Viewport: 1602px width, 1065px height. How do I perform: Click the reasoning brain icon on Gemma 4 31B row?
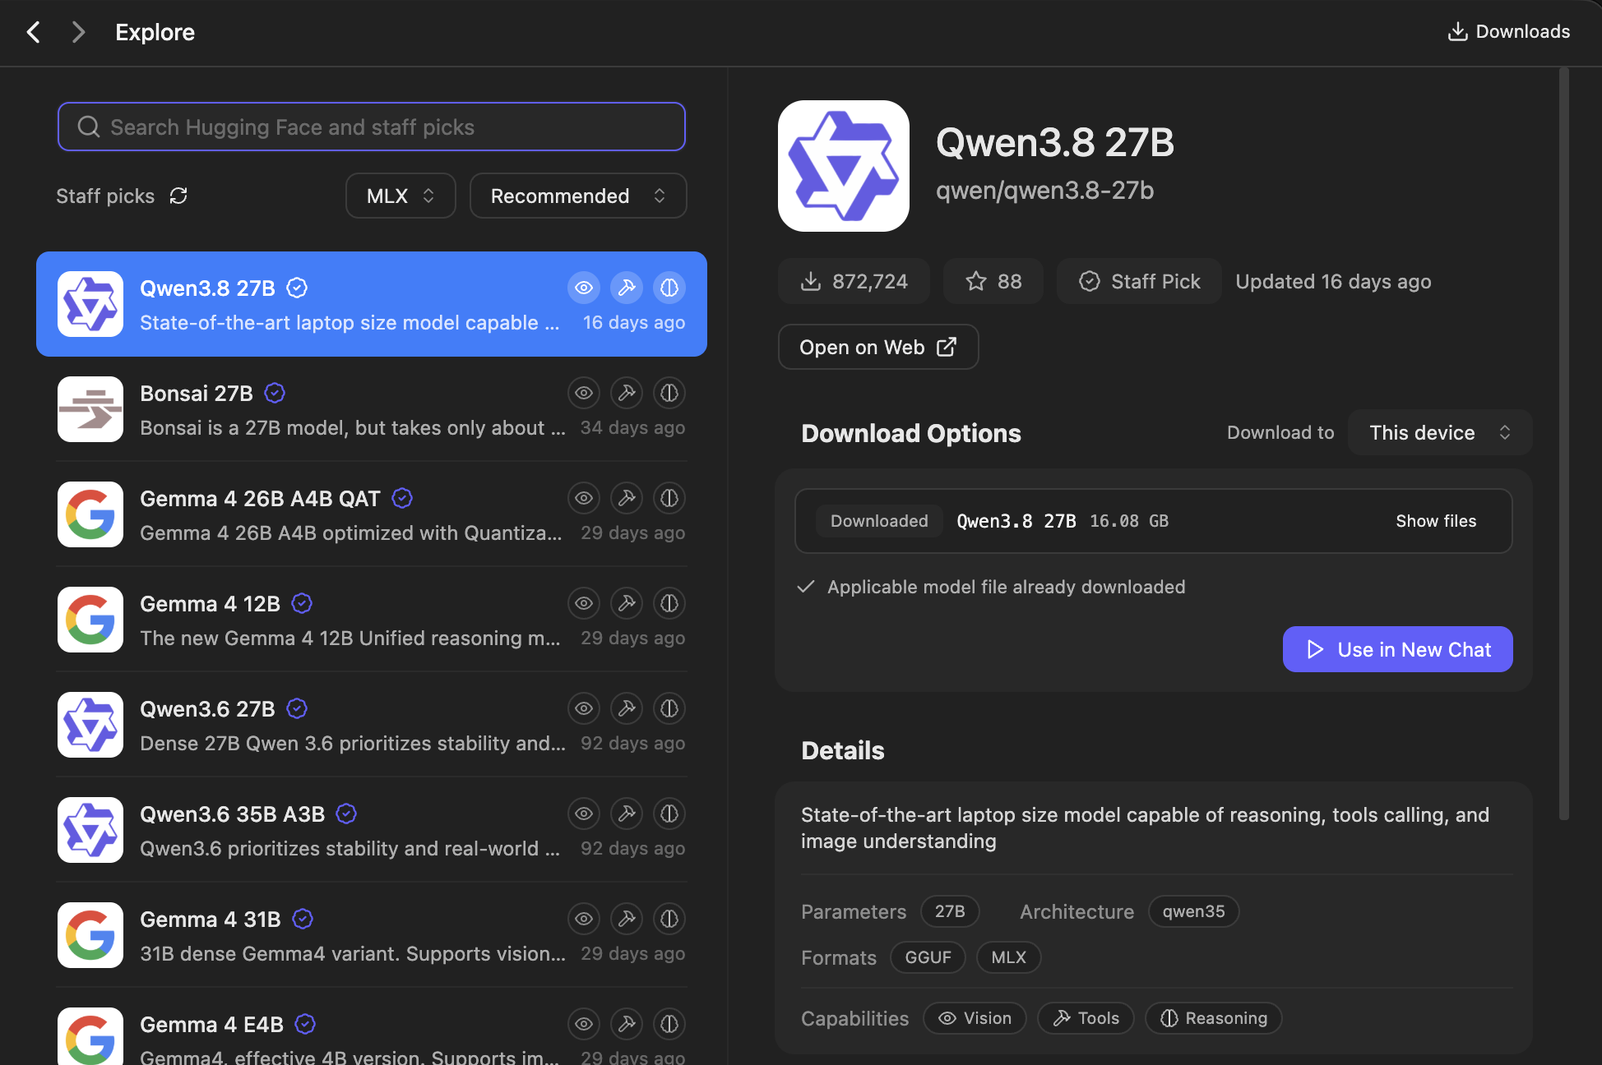point(669,919)
